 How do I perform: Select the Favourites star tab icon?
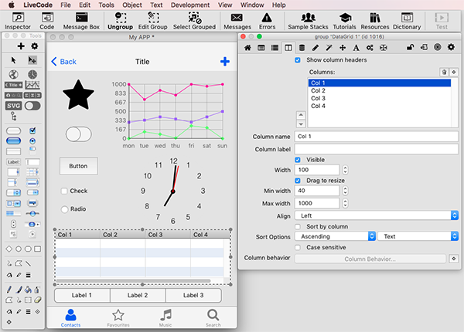[118, 317]
